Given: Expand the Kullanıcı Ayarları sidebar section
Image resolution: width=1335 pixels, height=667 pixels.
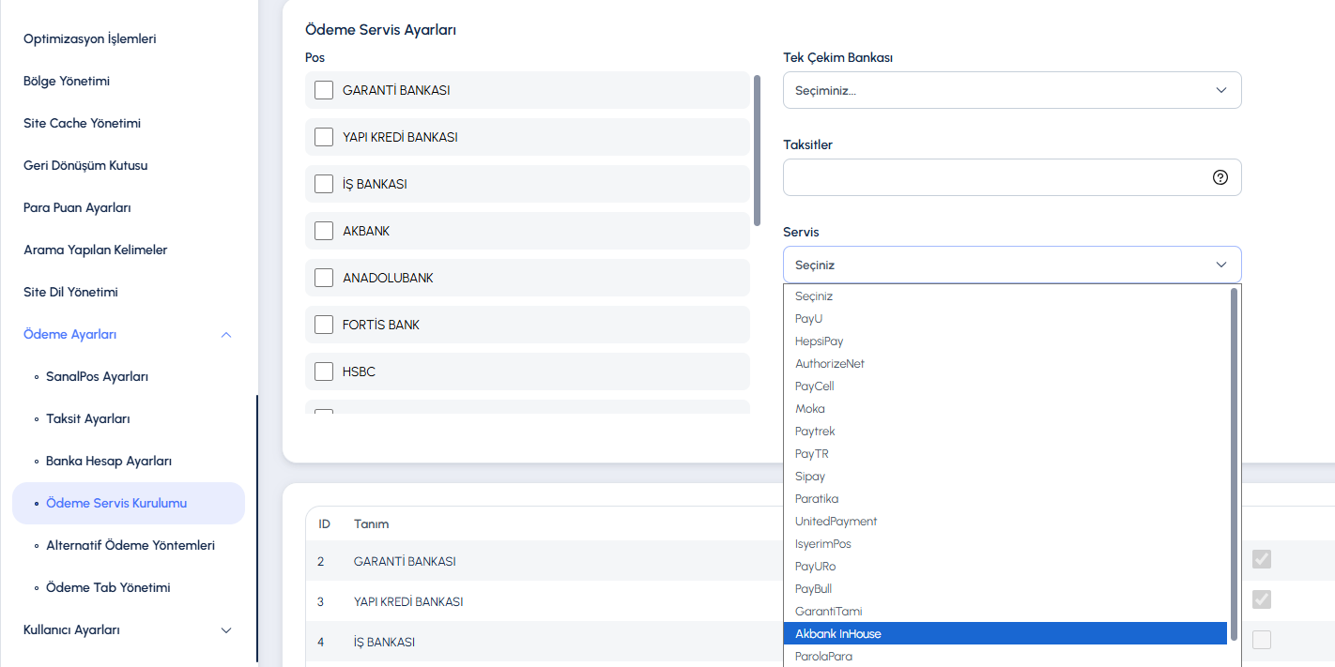Looking at the screenshot, I should [226, 629].
